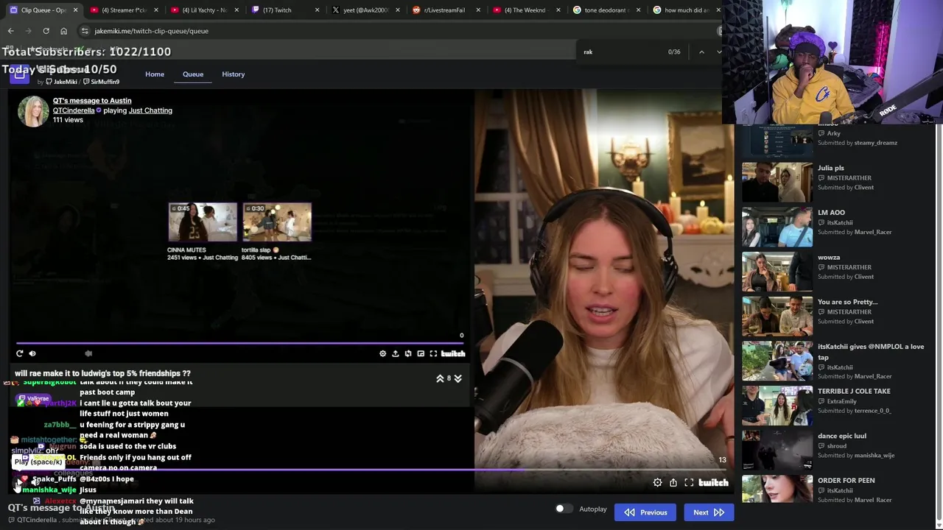Click channel name shroud in queue
The height and width of the screenshot is (530, 943).
point(837,446)
